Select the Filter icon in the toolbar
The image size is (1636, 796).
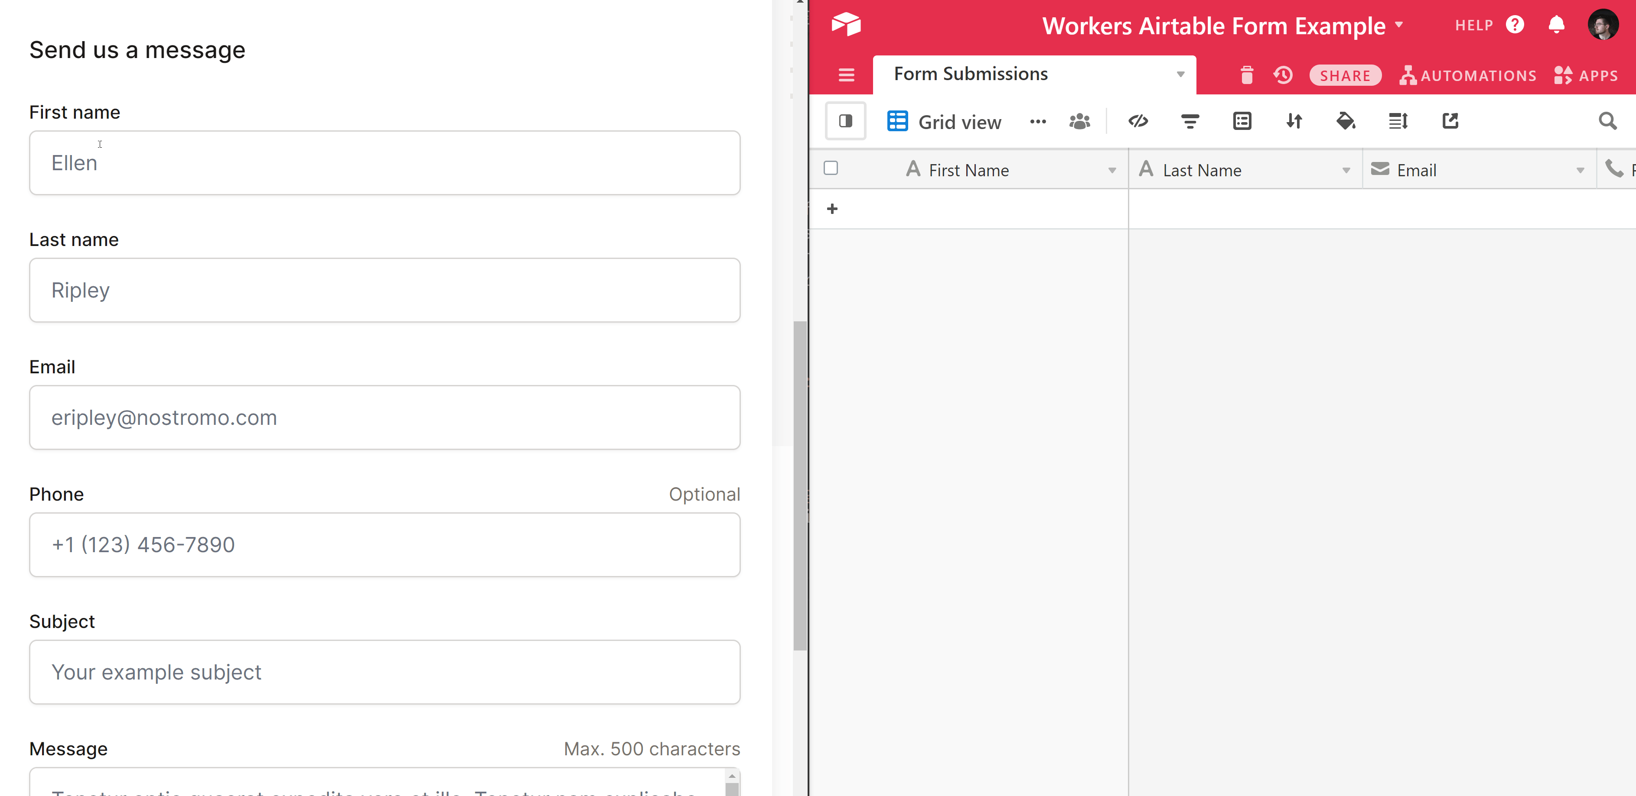(x=1190, y=120)
